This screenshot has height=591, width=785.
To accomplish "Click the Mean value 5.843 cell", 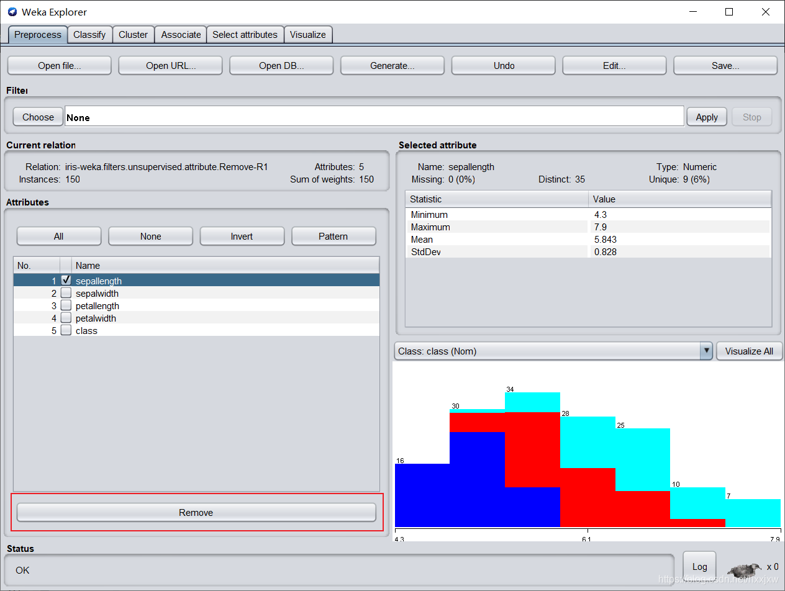I will click(x=679, y=240).
